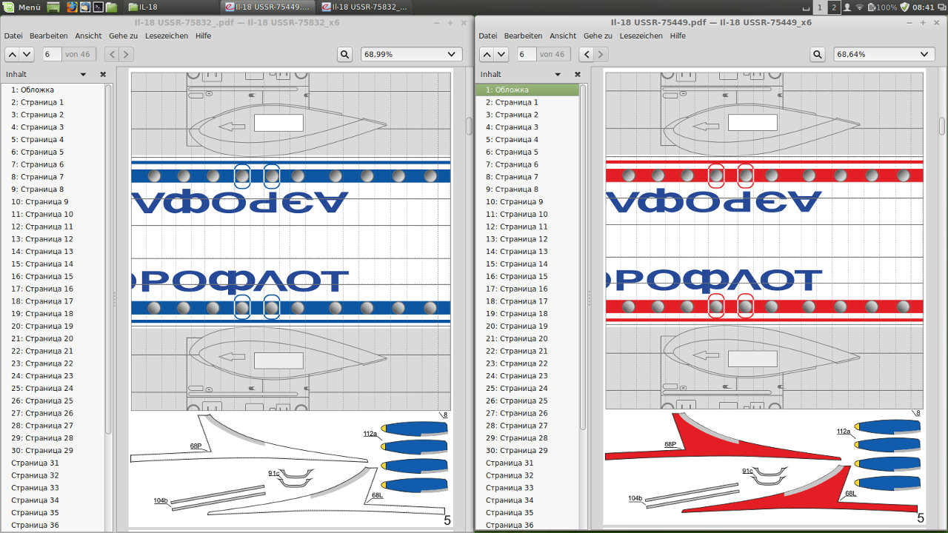Open the 08:41 clock applet

click(923, 7)
